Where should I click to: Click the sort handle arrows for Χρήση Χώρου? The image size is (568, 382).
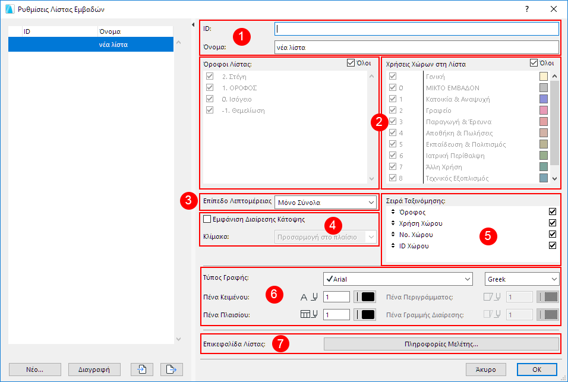point(393,223)
